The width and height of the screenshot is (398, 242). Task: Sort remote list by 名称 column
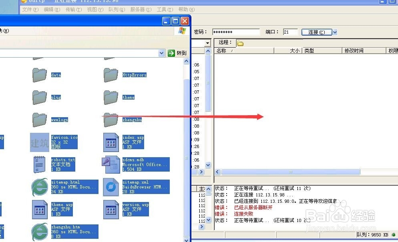point(244,51)
